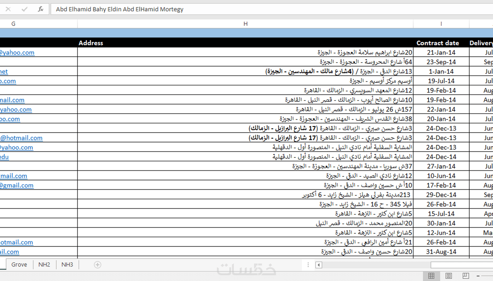The width and height of the screenshot is (493, 281).
Task: Click the sheet tab bar resize dots handle
Action: point(308,265)
